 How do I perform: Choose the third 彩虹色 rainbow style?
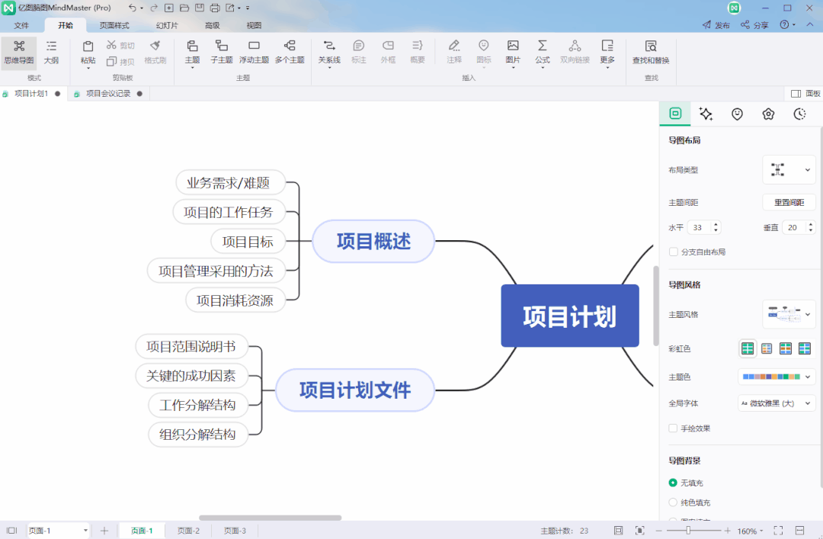785,348
